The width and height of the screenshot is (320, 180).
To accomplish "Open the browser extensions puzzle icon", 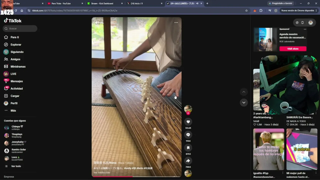I will tap(261, 10).
